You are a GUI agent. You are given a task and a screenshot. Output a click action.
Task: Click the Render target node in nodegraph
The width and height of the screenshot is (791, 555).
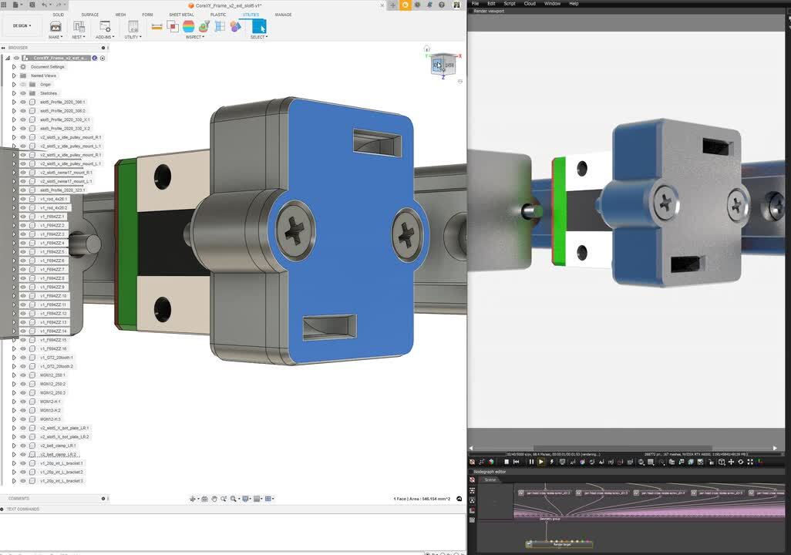point(560,543)
